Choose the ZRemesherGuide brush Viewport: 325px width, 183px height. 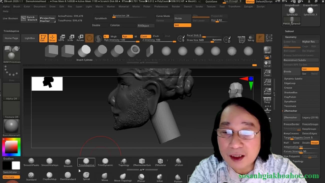[x=142, y=162]
